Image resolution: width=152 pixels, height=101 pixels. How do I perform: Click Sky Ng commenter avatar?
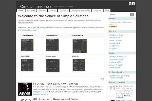112,88
